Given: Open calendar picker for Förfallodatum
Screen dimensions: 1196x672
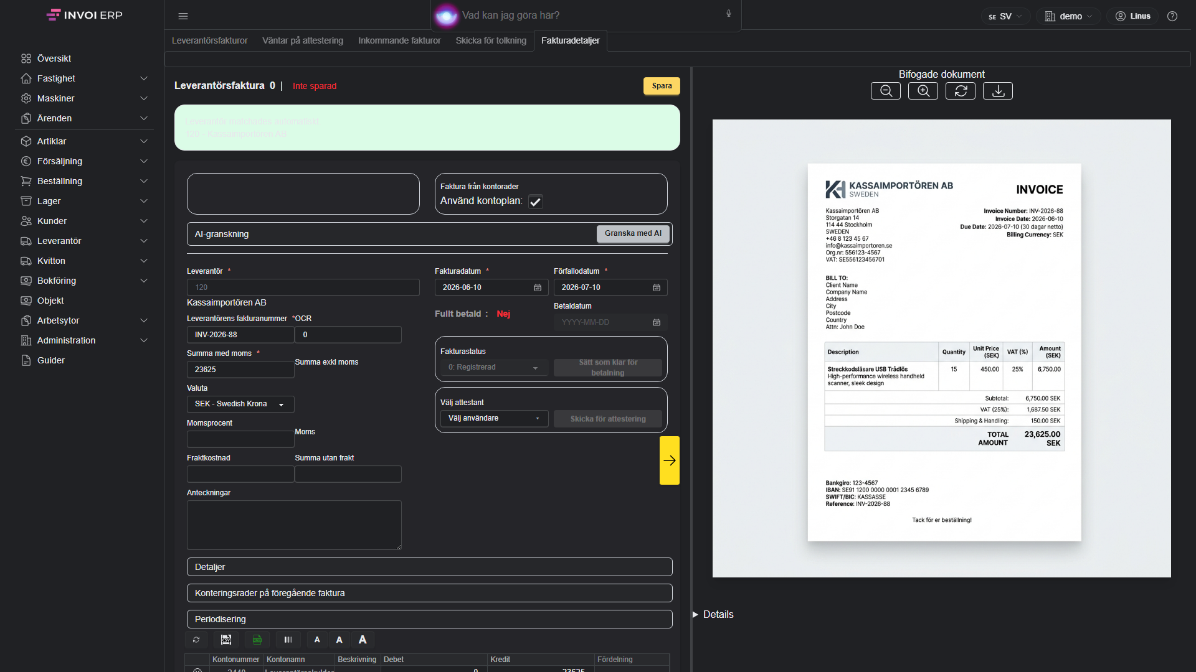Looking at the screenshot, I should [657, 287].
